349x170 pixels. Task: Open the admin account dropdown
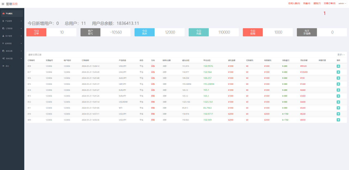[342, 4]
